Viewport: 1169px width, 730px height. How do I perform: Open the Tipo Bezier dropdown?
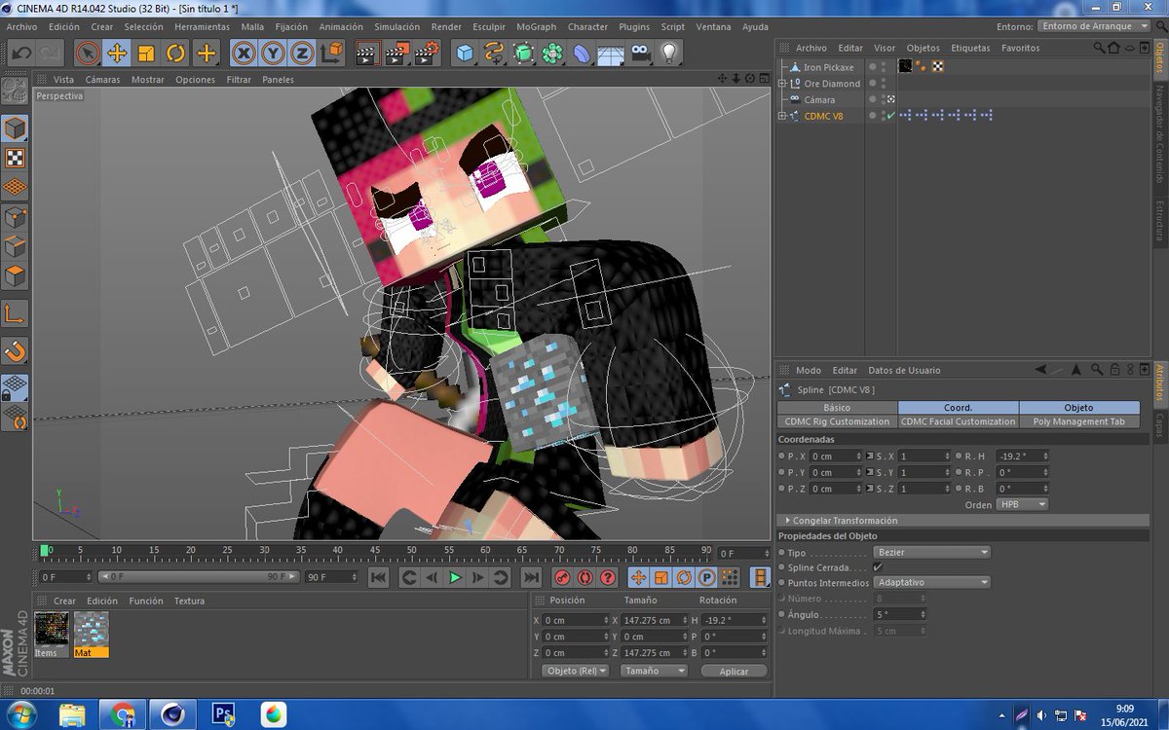click(931, 552)
